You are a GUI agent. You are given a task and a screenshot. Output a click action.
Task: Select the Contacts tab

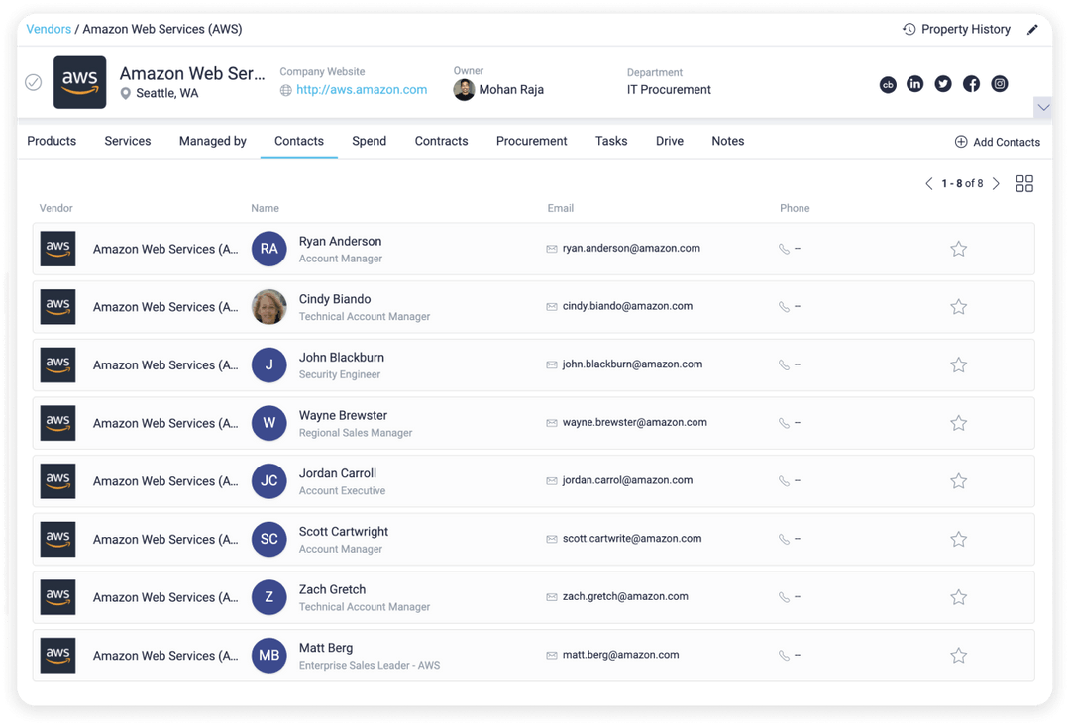point(299,142)
